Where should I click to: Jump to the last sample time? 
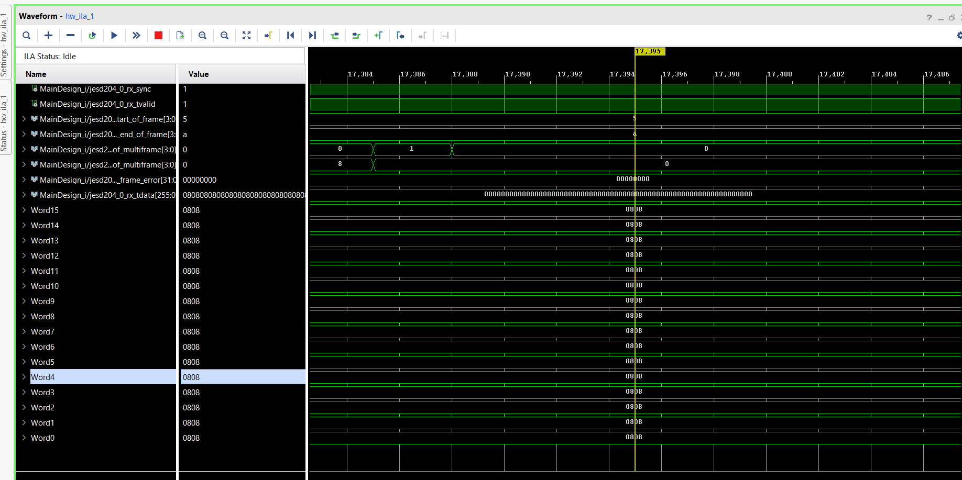pyautogui.click(x=312, y=36)
